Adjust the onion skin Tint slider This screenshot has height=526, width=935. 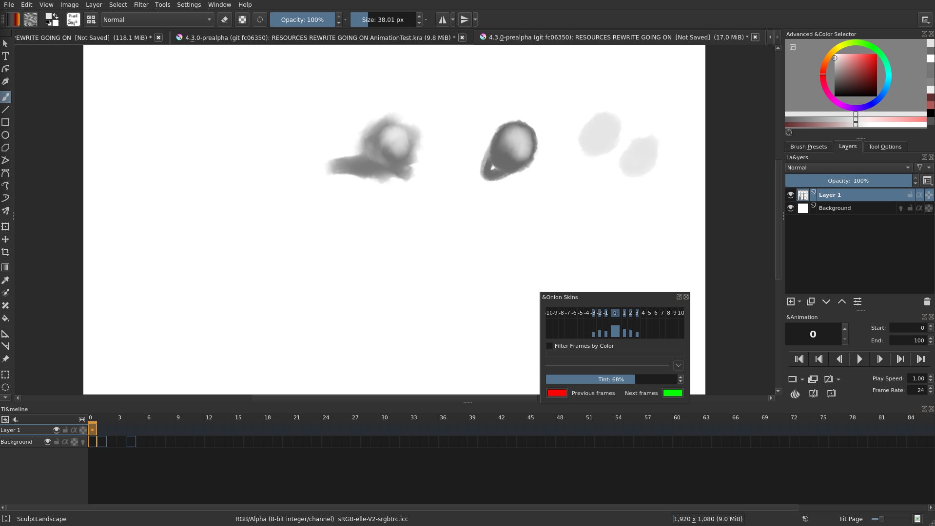tap(611, 379)
